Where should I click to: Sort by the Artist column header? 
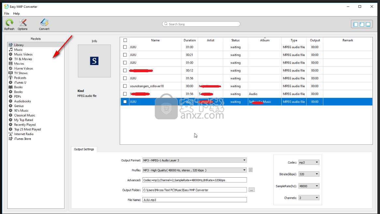(210, 40)
